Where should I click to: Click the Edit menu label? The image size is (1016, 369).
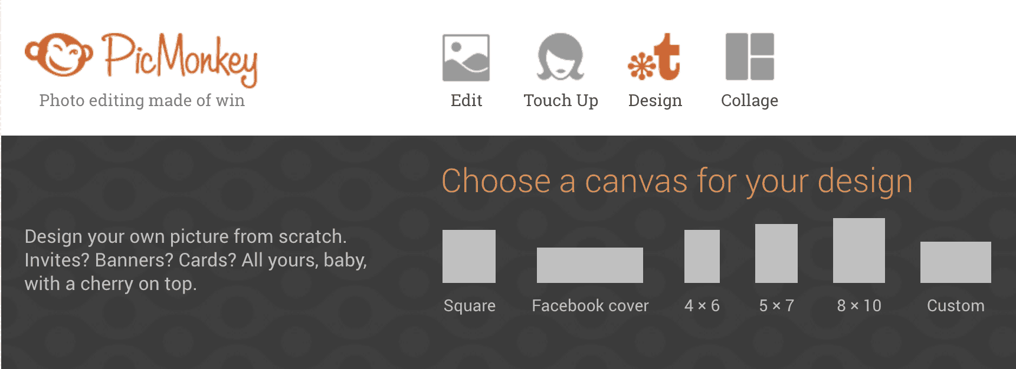pos(467,101)
